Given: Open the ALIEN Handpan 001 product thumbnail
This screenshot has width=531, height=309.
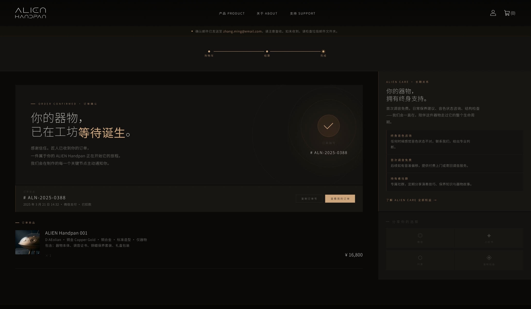Looking at the screenshot, I should [x=27, y=242].
